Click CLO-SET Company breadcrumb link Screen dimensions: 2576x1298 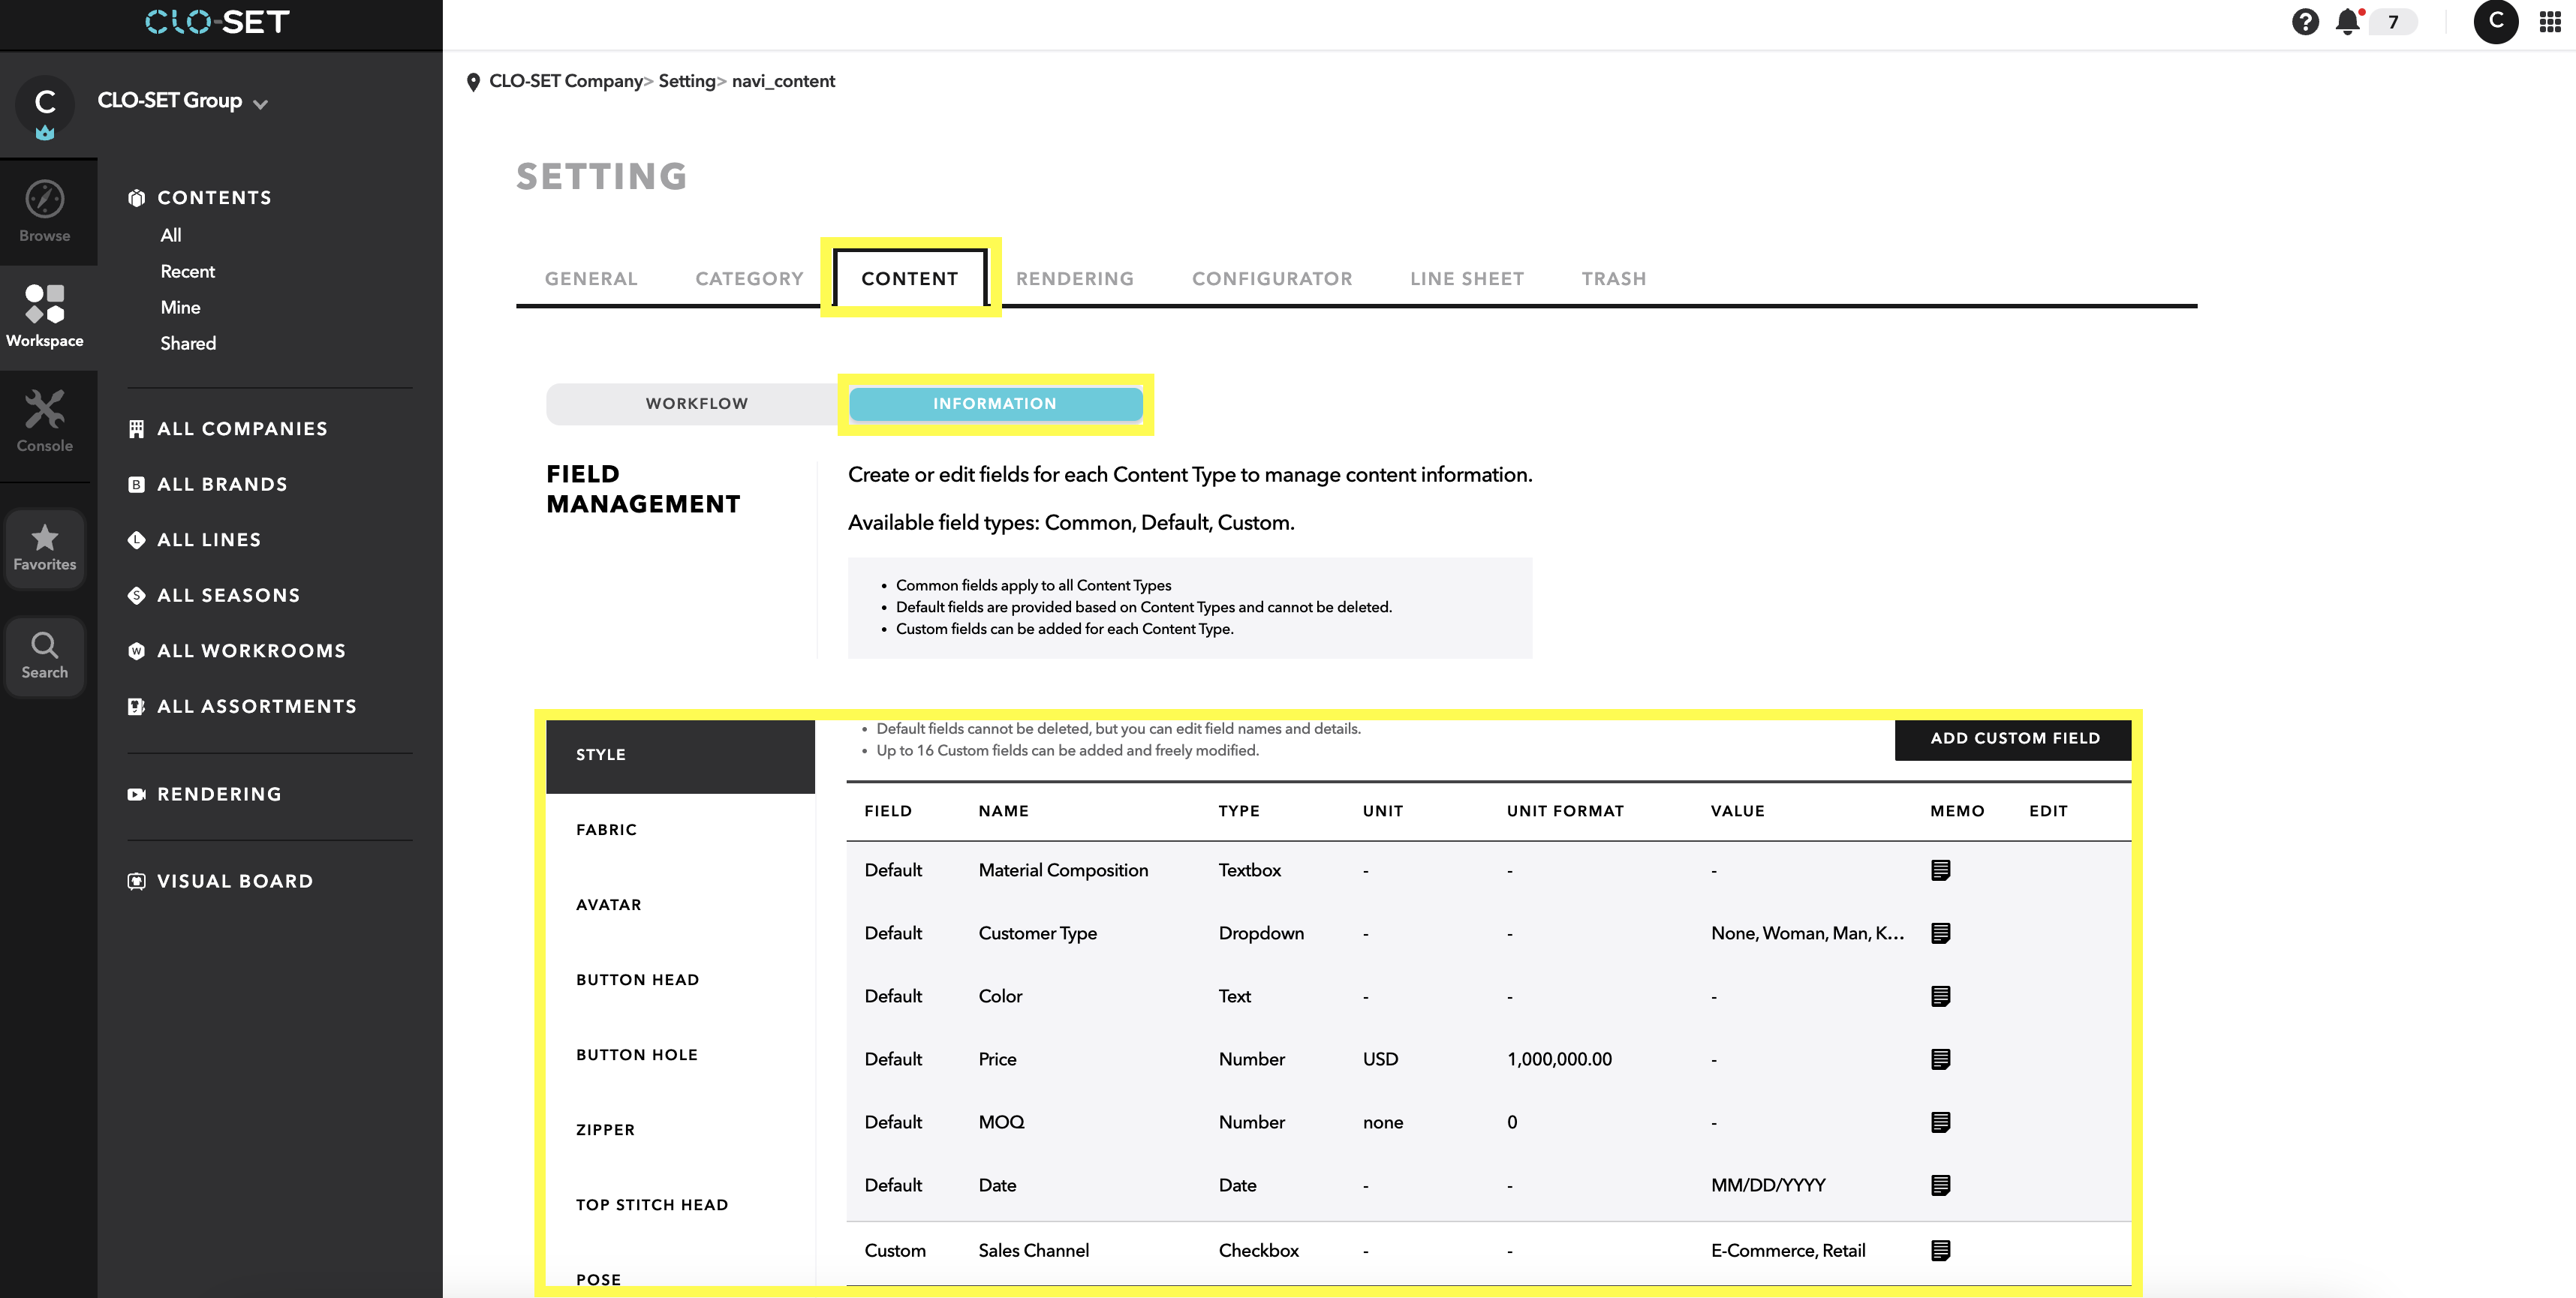[566, 82]
